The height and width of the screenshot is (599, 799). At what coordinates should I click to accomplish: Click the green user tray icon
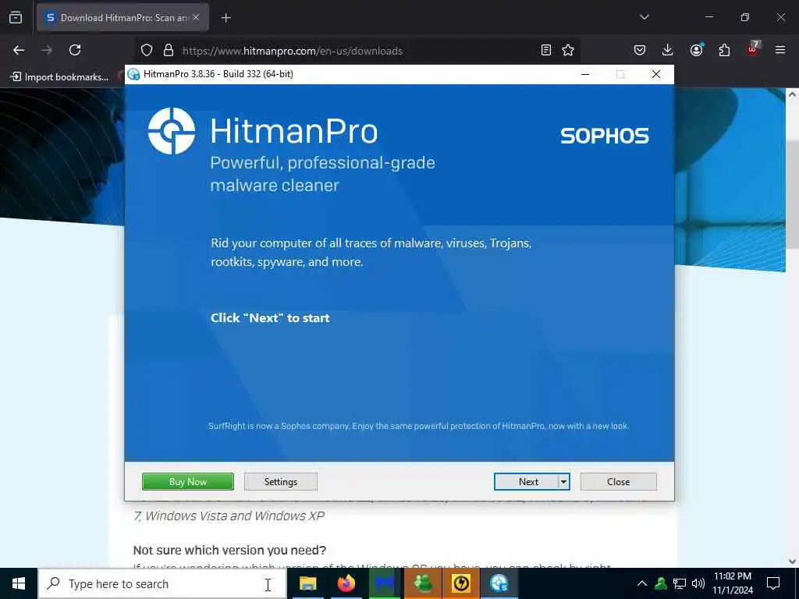click(661, 583)
